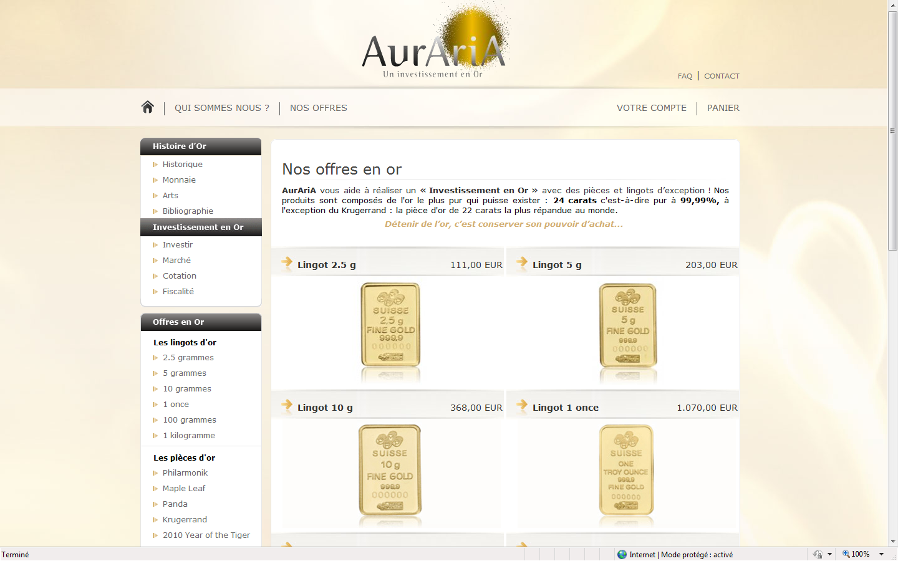898x561 pixels.
Task: Click the Histoire d'Or panel header
Action: pyautogui.click(x=201, y=146)
